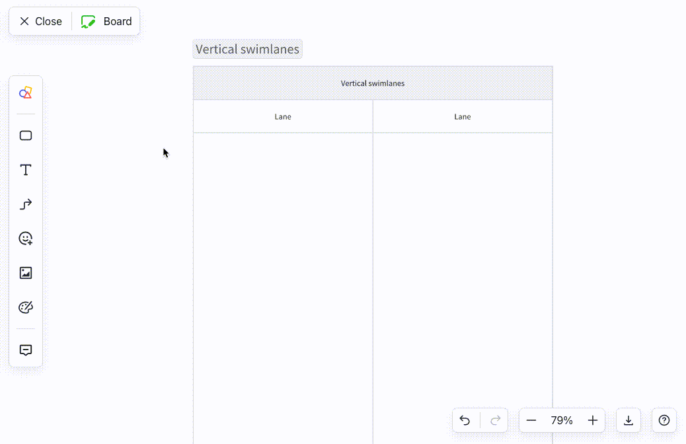Select the rectangle tool
Viewport: 686px width, 444px height.
click(x=25, y=135)
